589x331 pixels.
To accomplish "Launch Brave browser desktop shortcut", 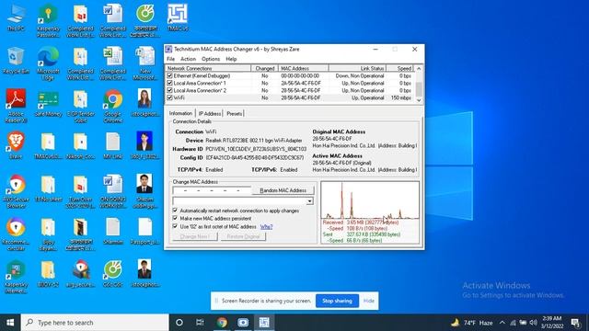I will (16, 145).
